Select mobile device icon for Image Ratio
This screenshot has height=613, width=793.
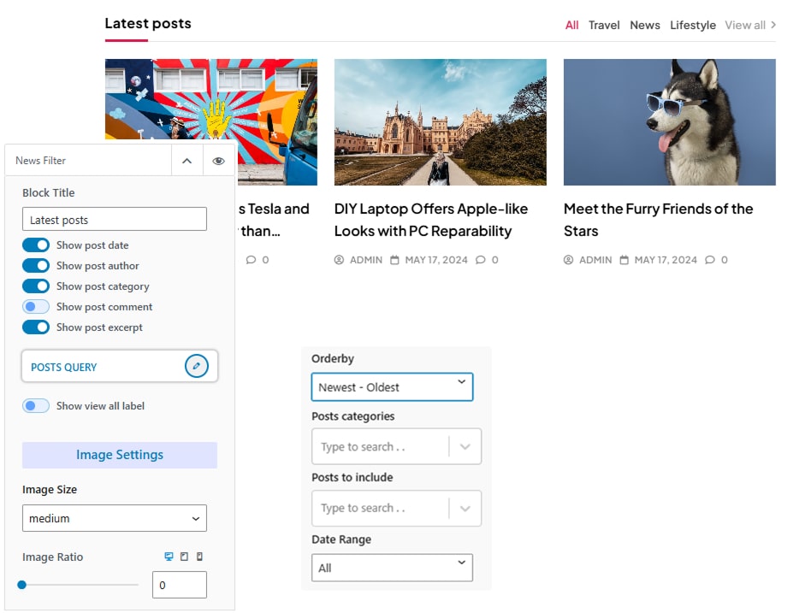pos(199,557)
